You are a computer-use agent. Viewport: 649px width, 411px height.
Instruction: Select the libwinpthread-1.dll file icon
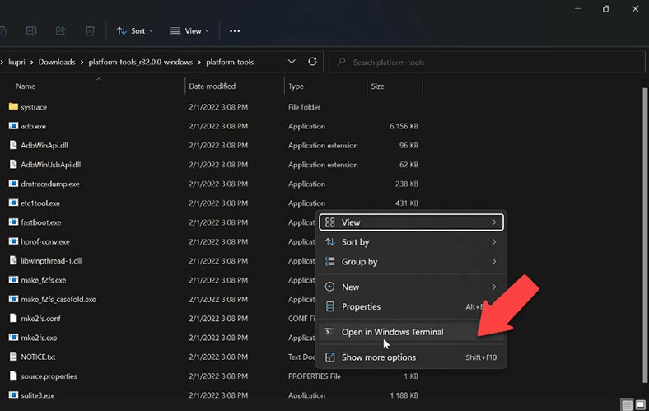point(13,260)
